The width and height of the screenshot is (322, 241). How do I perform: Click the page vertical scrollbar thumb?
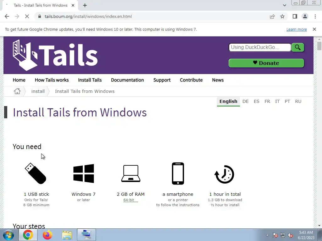319,46
